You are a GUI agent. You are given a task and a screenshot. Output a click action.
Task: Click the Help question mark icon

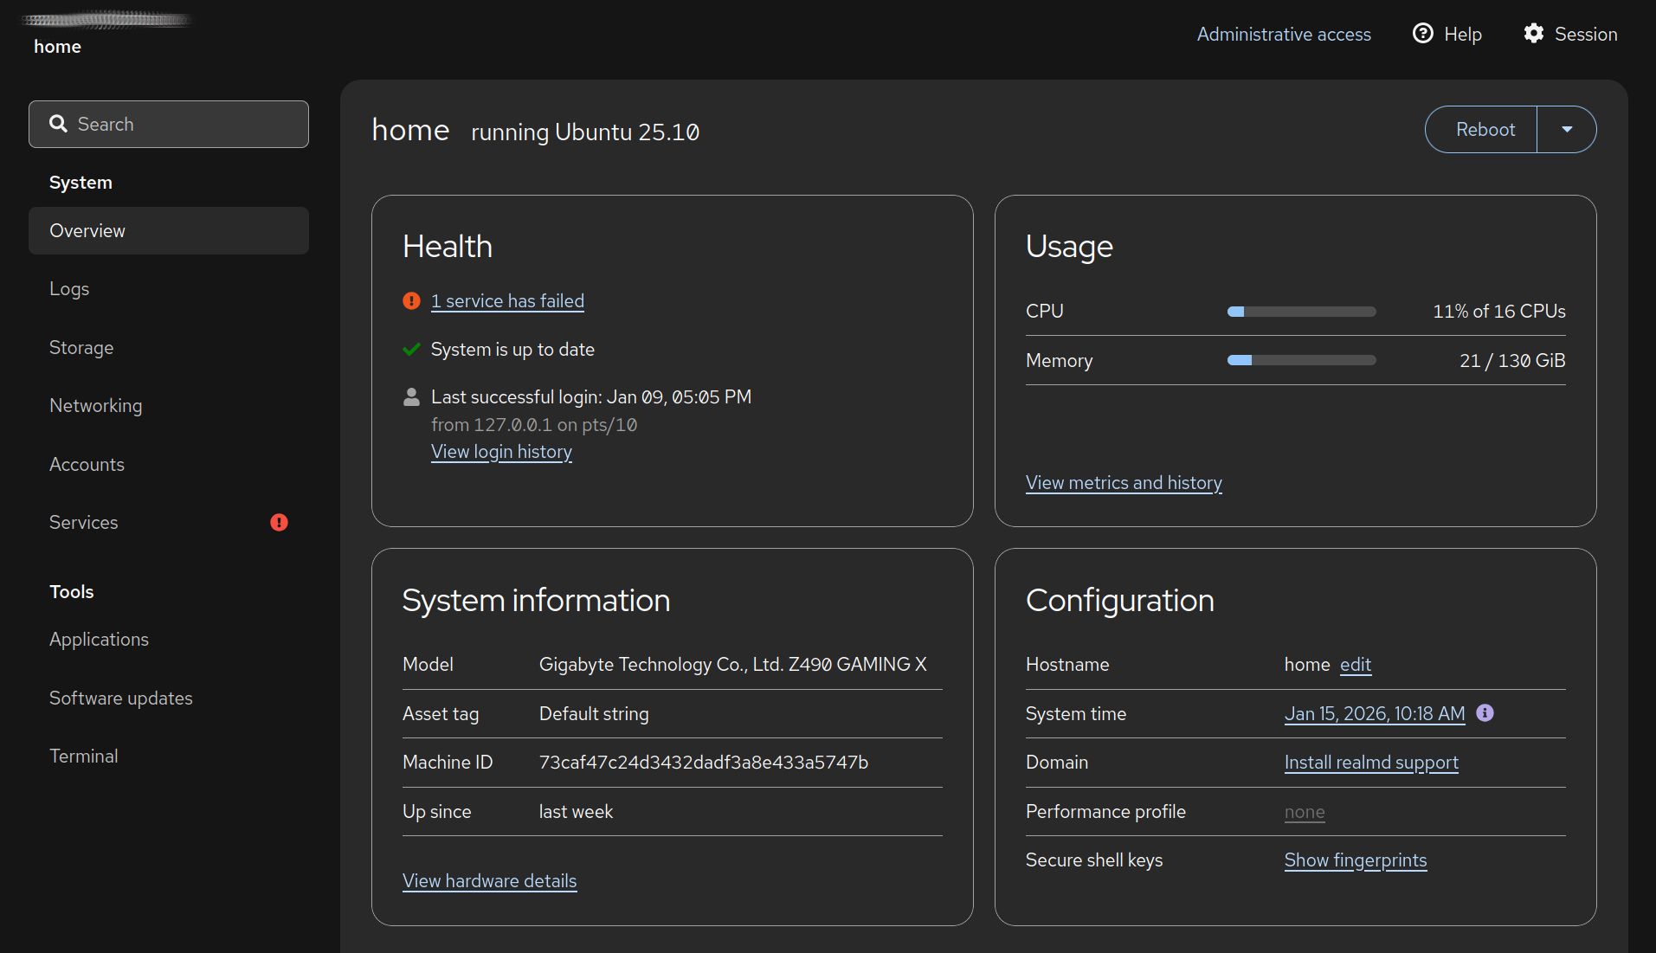click(1422, 34)
